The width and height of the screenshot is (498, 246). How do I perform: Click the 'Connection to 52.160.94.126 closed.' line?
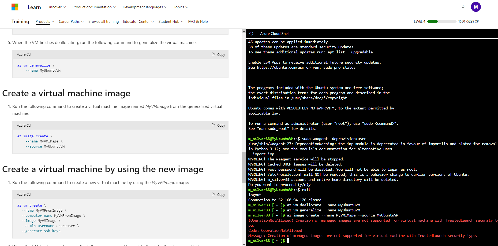(x=286, y=200)
